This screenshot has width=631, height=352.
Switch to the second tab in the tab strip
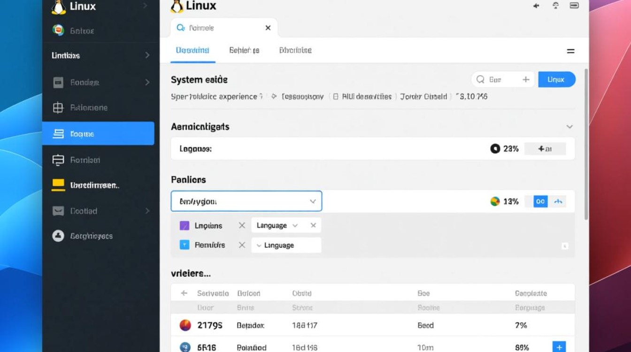244,50
